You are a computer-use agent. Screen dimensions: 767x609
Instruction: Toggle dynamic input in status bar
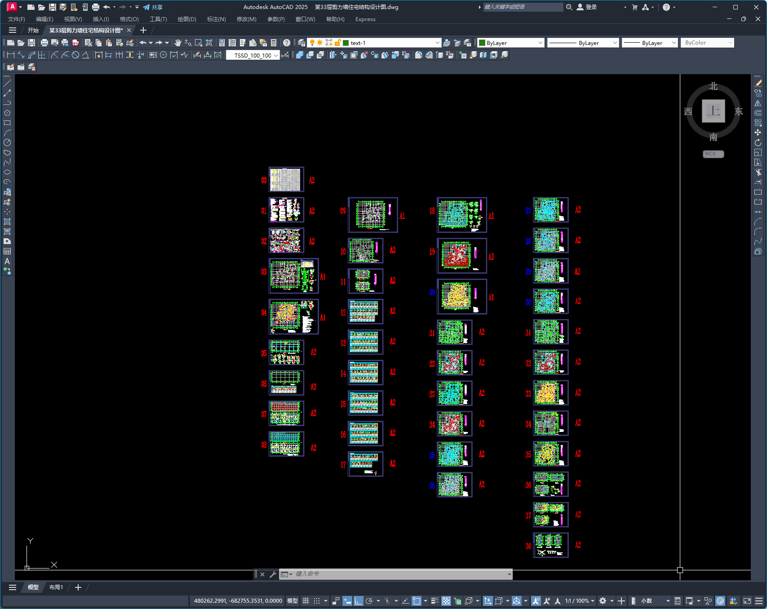point(347,601)
